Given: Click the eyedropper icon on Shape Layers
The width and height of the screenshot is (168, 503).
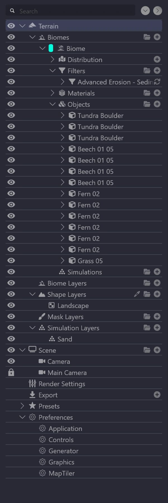Looking at the screenshot, I should [137, 294].
